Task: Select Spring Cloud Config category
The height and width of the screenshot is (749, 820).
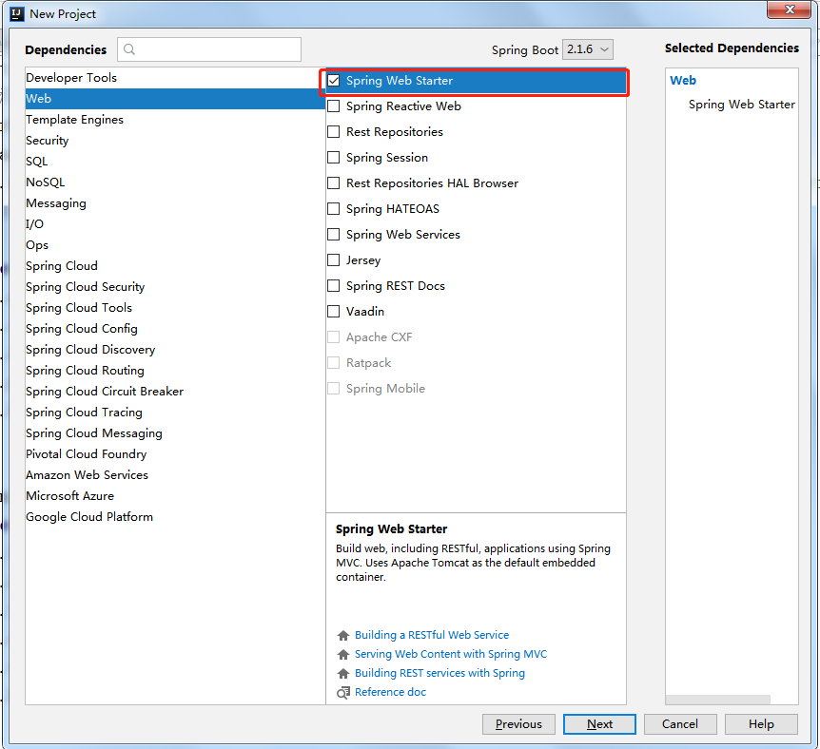Action: point(175,328)
